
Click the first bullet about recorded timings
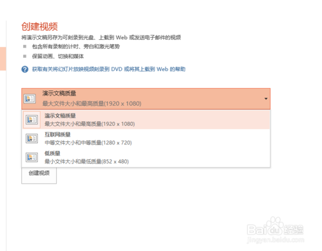[76, 46]
